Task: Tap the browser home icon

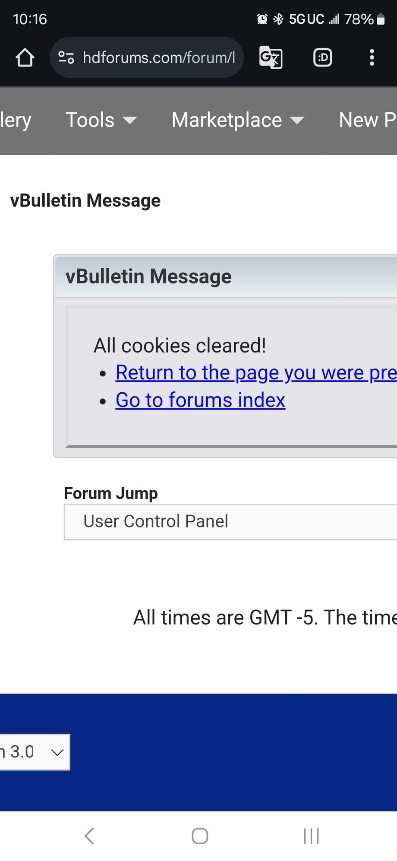Action: point(25,57)
